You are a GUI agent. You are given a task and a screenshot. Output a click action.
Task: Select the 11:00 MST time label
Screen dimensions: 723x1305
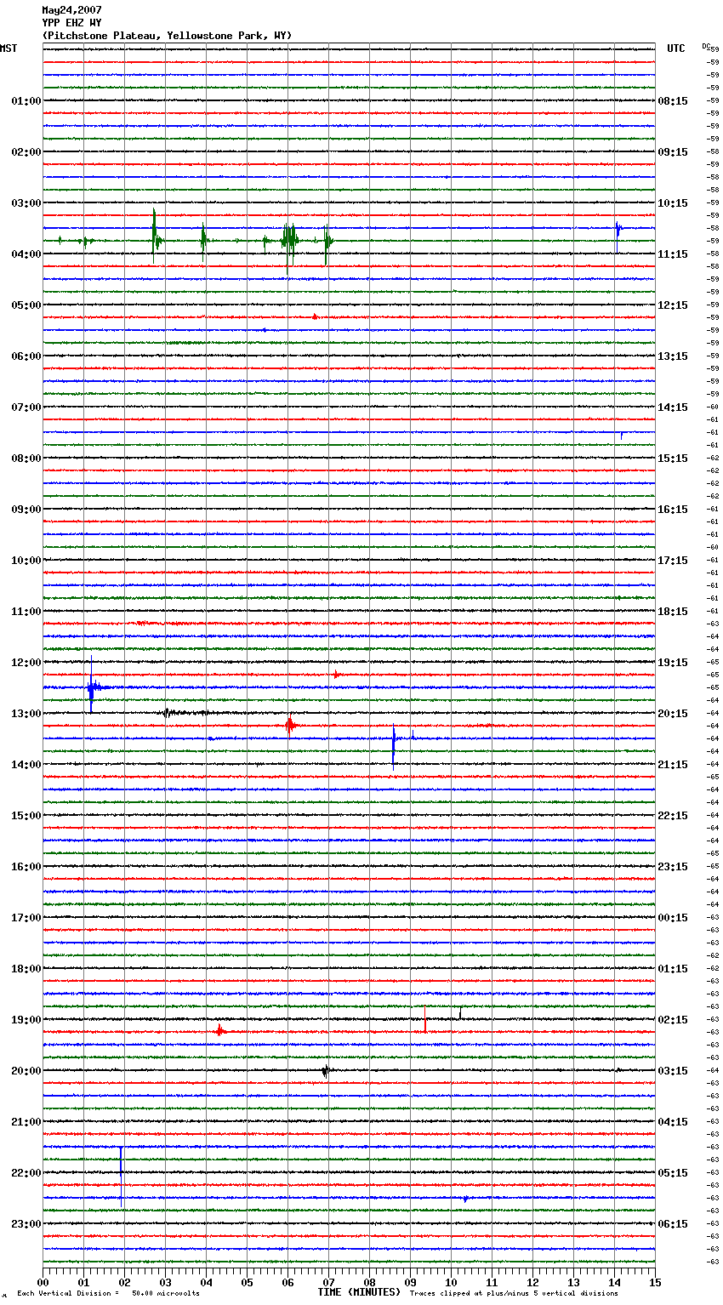click(26, 612)
